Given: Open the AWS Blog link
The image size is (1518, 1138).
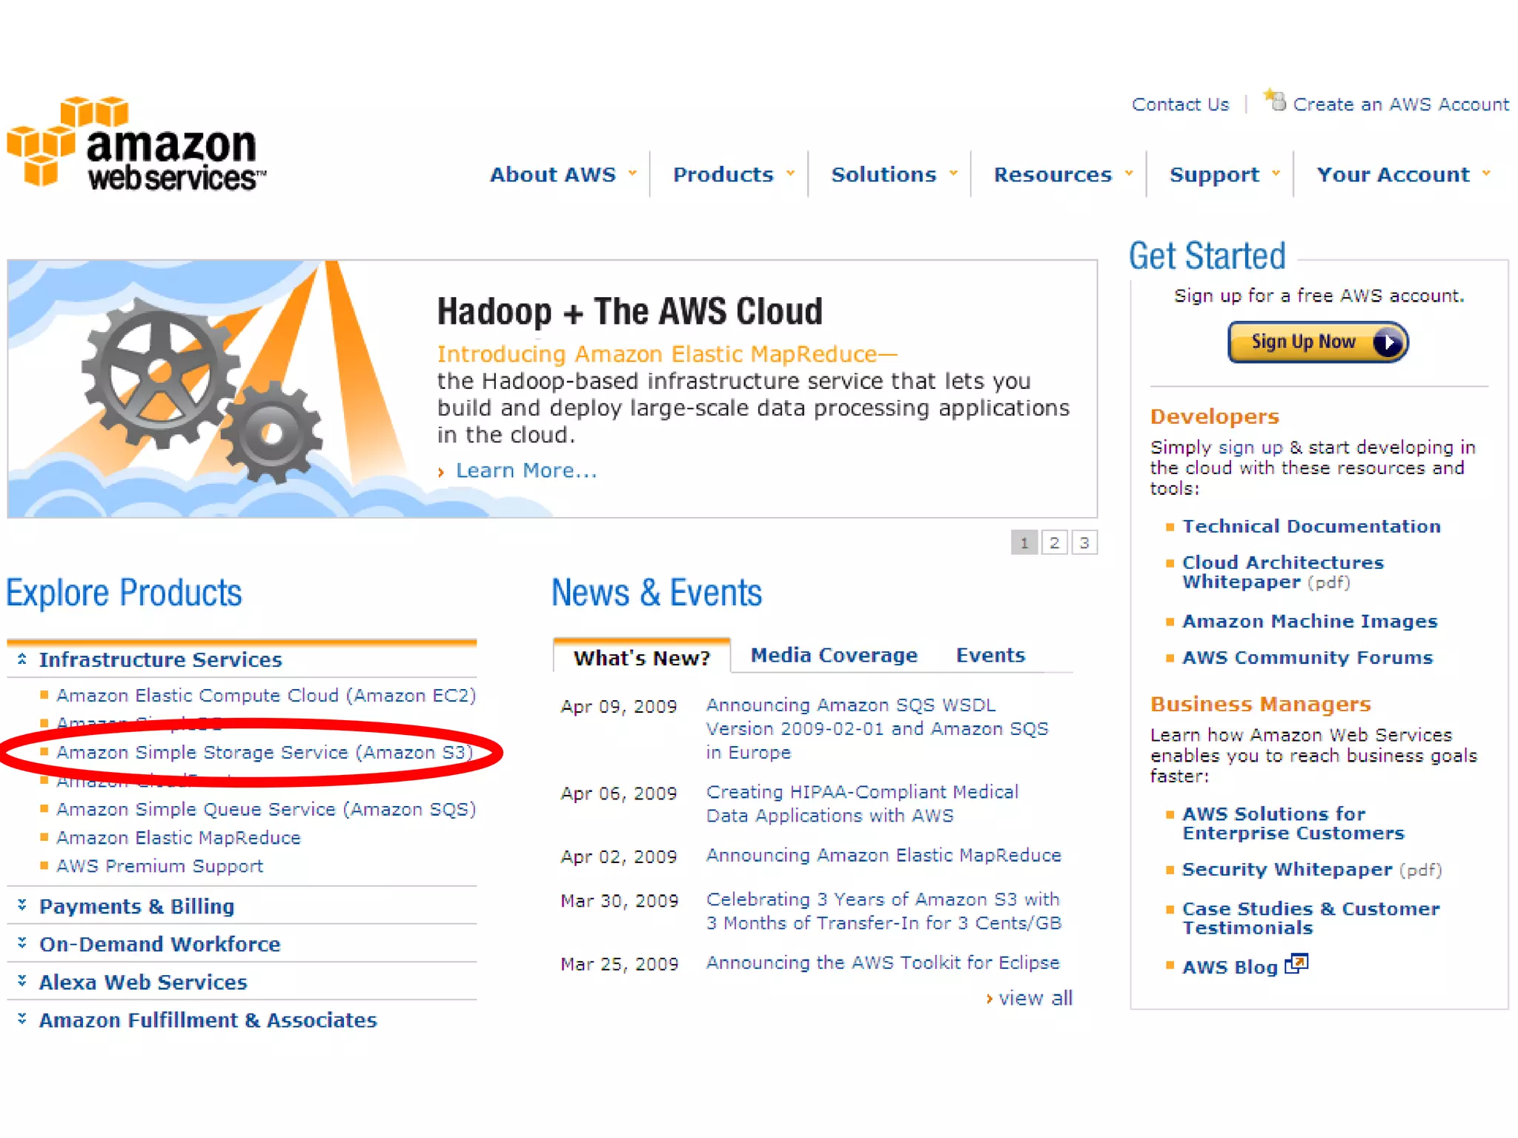Looking at the screenshot, I should pyautogui.click(x=1230, y=967).
